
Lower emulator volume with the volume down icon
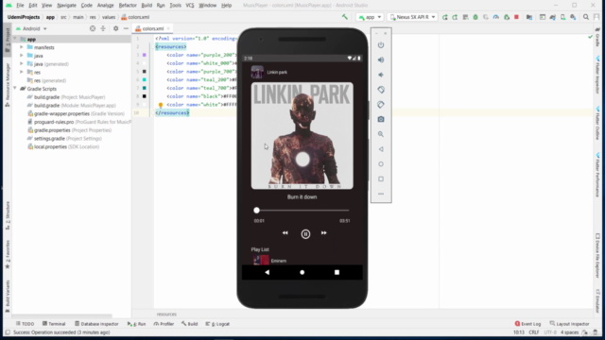pos(381,75)
